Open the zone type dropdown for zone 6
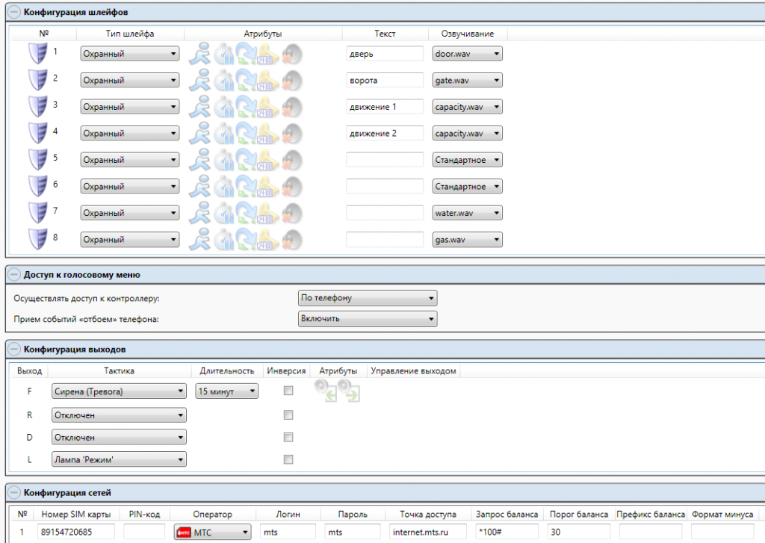This screenshot has height=543, width=765. pos(130,187)
